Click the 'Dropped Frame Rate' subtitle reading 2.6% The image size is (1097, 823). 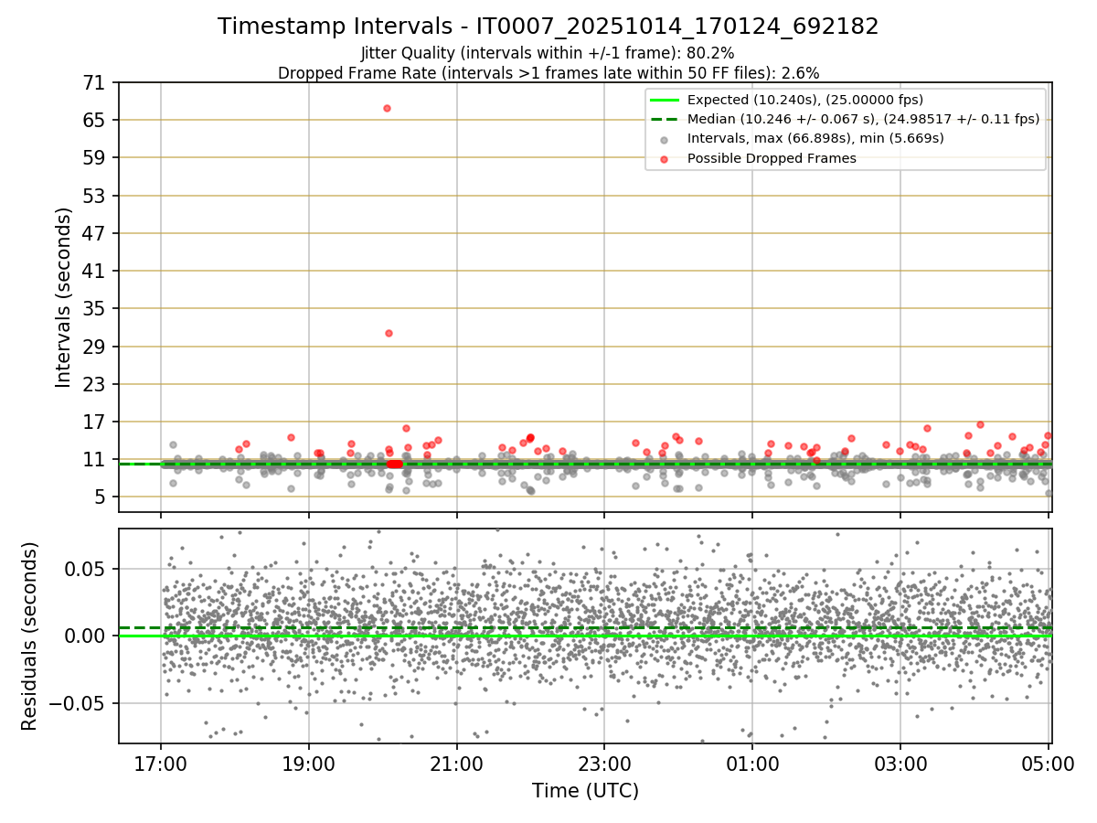tap(548, 72)
